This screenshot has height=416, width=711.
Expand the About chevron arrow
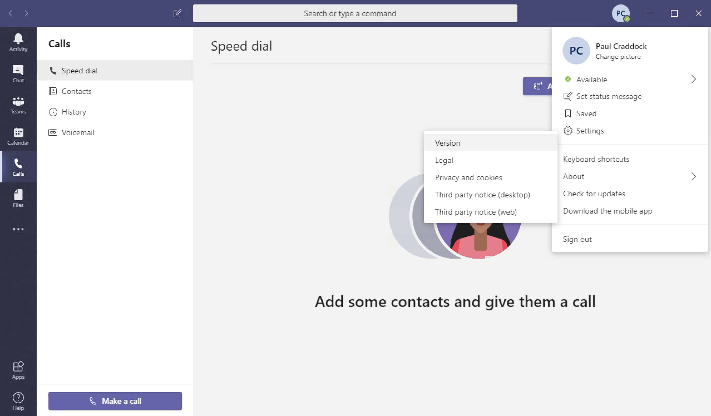click(x=693, y=177)
